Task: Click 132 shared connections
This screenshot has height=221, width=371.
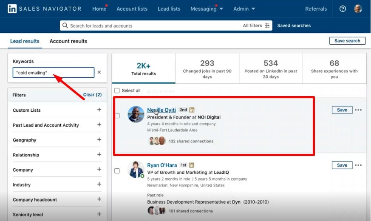Action: tap(191, 141)
